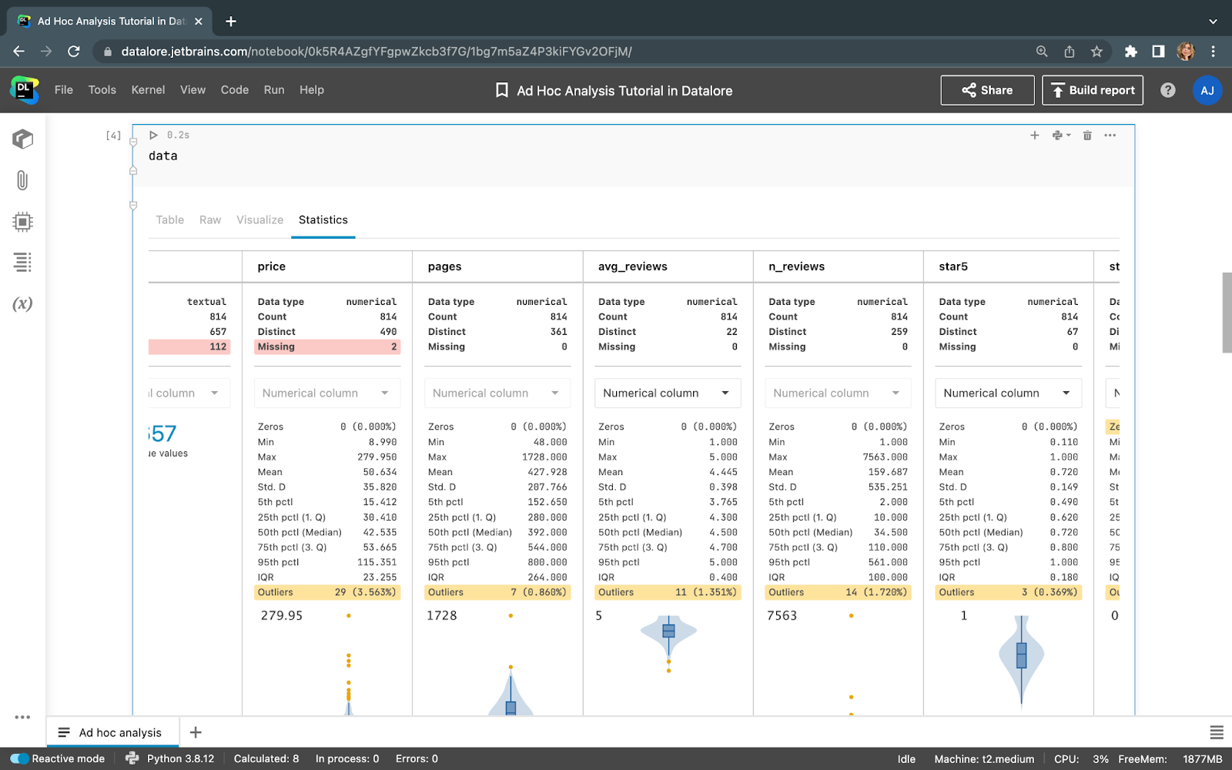The height and width of the screenshot is (770, 1232).
Task: Click the browser reload icon
Action: coord(74,52)
